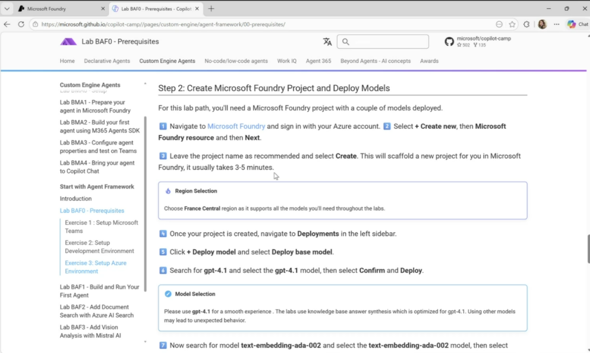Image resolution: width=590 pixels, height=353 pixels.
Task: Open the browser profile avatar
Action: (x=542, y=24)
